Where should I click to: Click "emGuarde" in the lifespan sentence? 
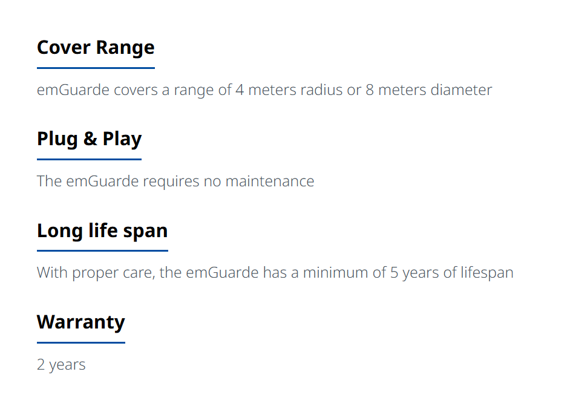222,272
